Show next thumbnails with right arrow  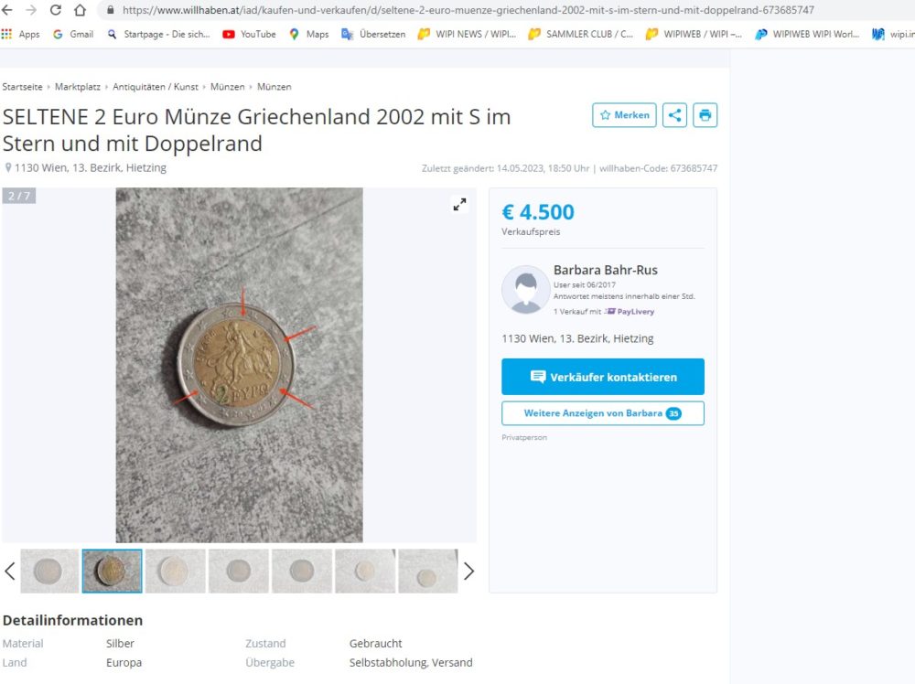(x=468, y=572)
